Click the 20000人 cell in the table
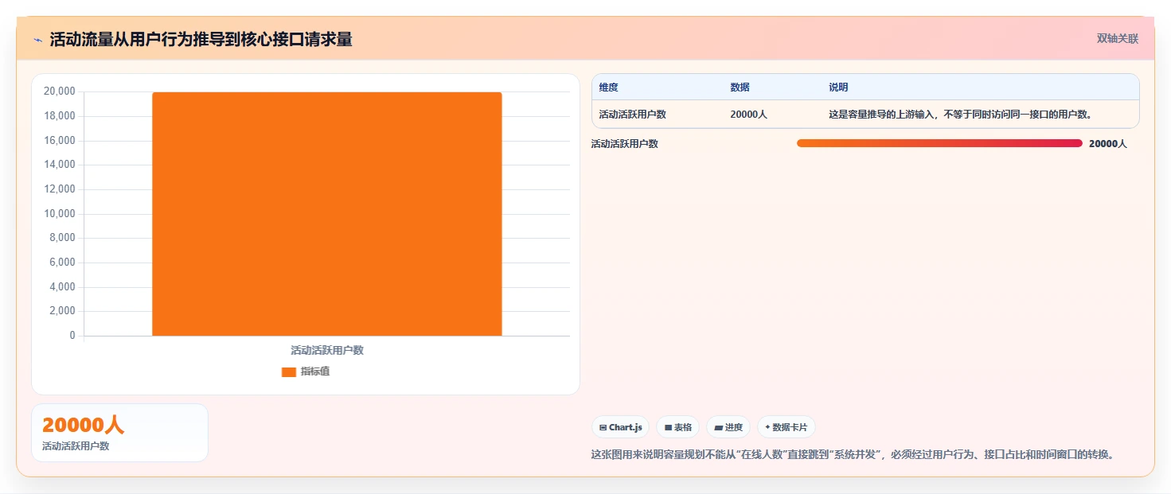The height and width of the screenshot is (494, 1171). click(749, 115)
